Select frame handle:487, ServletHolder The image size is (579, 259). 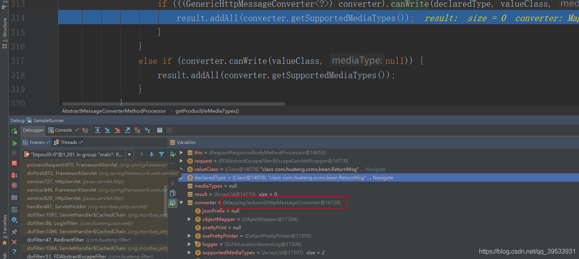[x=94, y=206]
